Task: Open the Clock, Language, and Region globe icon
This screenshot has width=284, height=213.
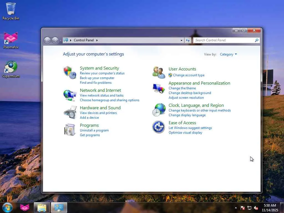Action: (x=159, y=110)
